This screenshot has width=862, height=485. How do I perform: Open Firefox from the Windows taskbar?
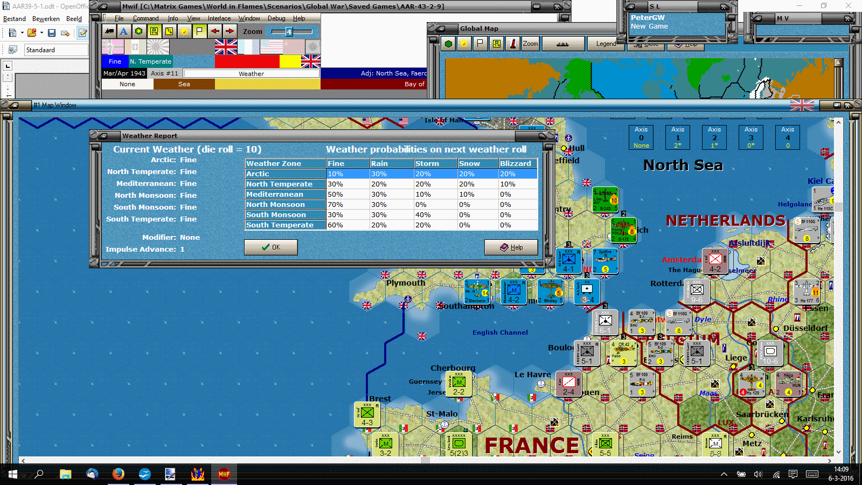[x=118, y=474]
